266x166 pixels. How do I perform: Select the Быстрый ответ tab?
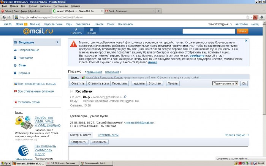81,135
